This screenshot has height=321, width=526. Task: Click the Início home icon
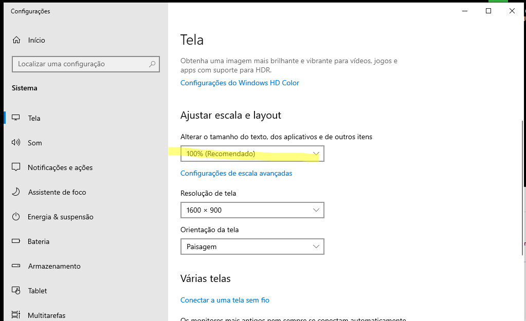pyautogui.click(x=16, y=40)
